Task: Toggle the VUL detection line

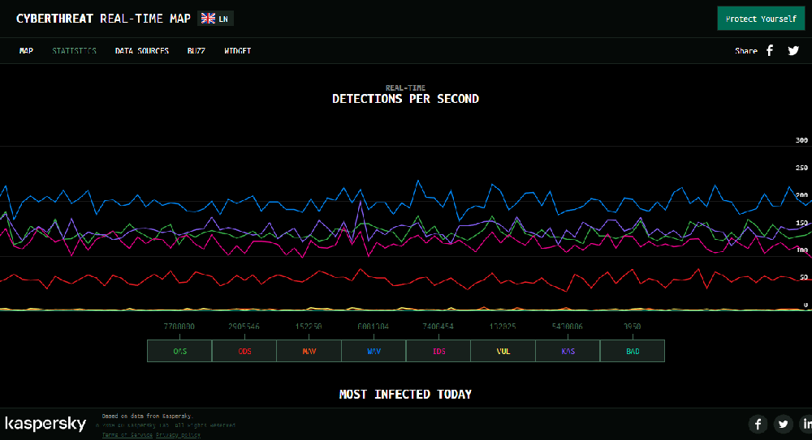Action: tap(503, 351)
